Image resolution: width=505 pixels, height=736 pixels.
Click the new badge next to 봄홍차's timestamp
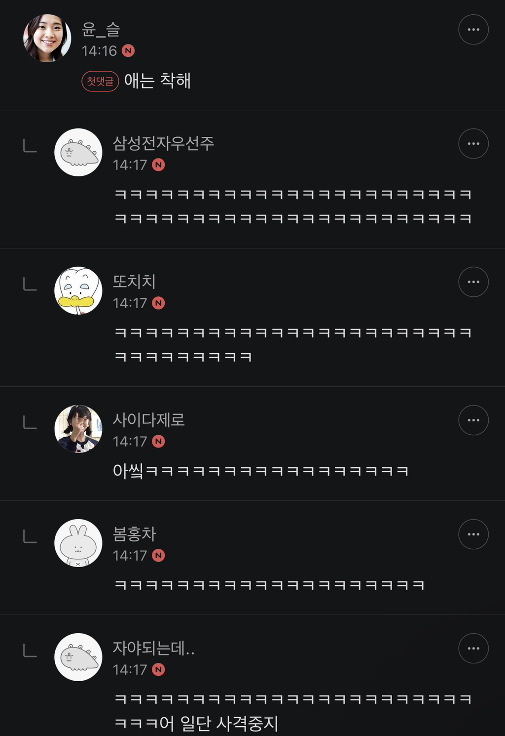click(158, 556)
